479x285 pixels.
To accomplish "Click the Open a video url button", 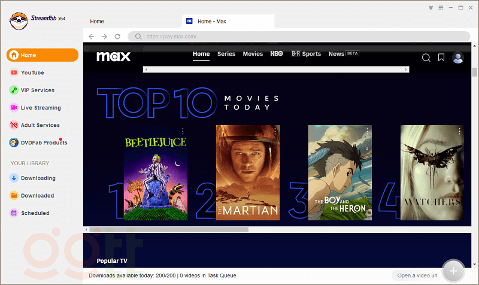I will (417, 275).
